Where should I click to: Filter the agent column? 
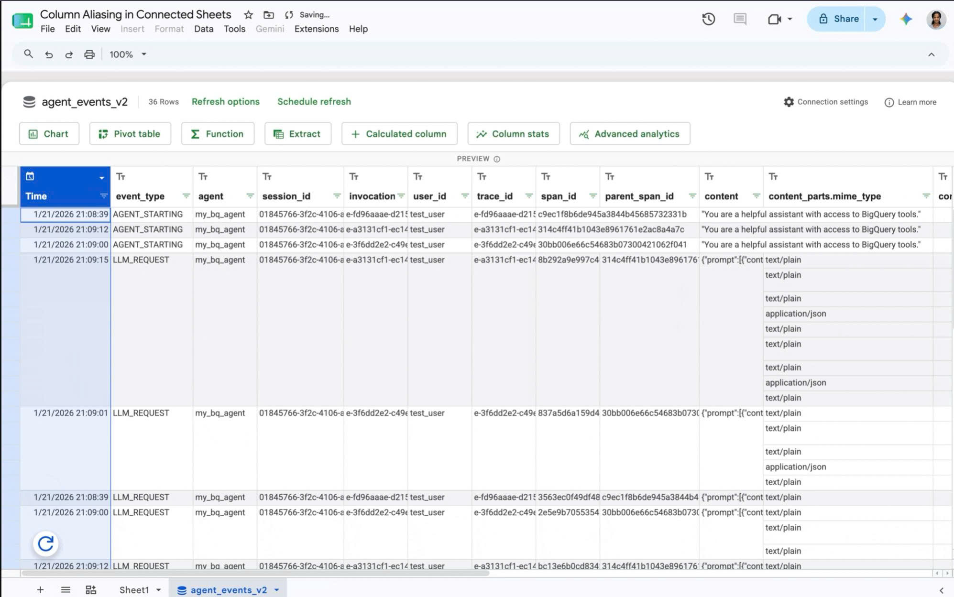pos(250,196)
